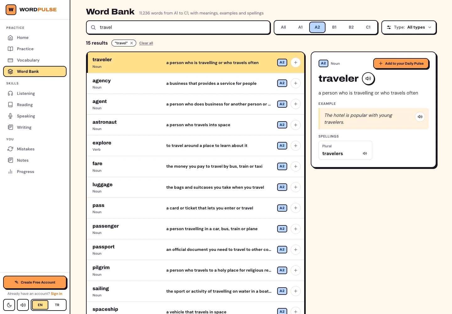
Task: Open the Speaking skill page
Action: (x=35, y=116)
